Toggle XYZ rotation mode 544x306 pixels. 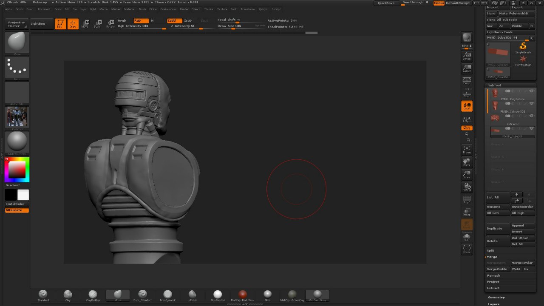[467, 128]
